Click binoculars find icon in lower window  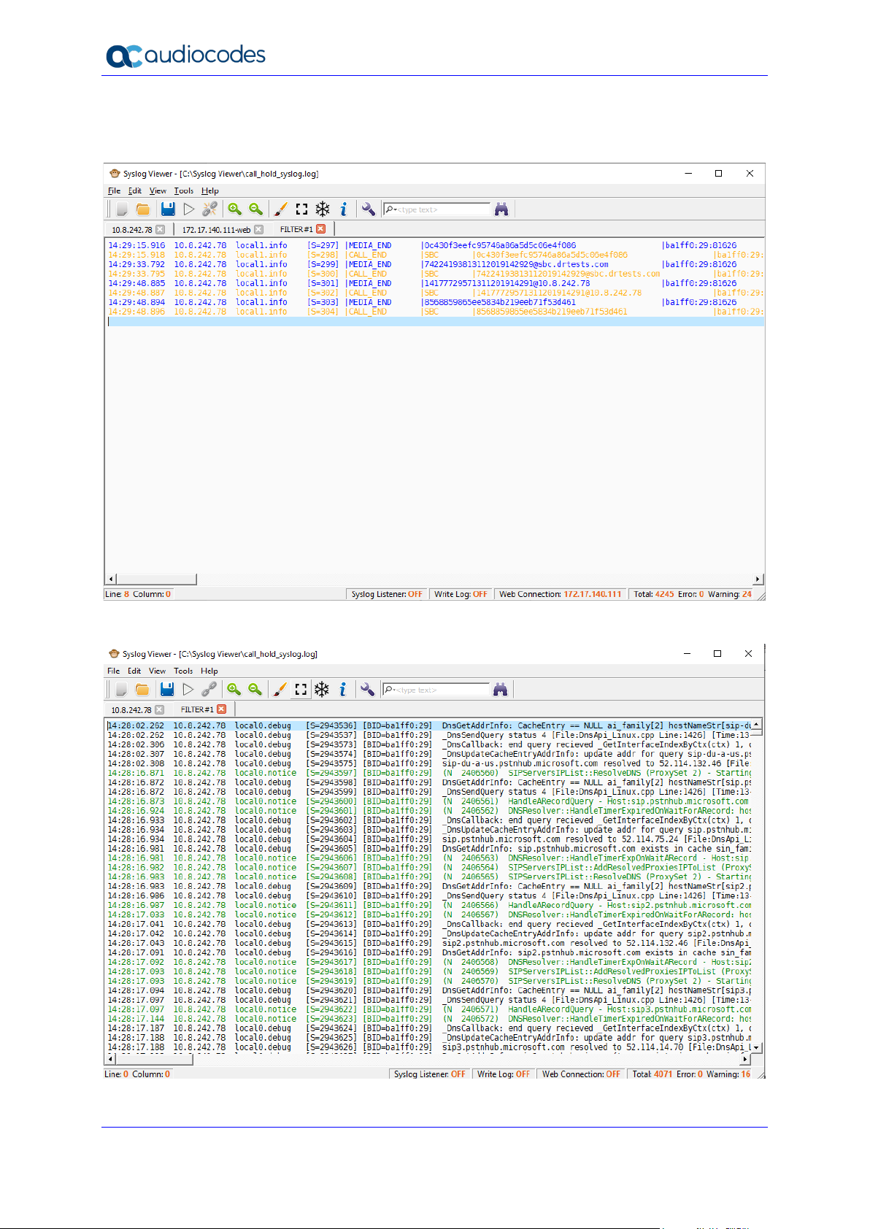coord(500,690)
